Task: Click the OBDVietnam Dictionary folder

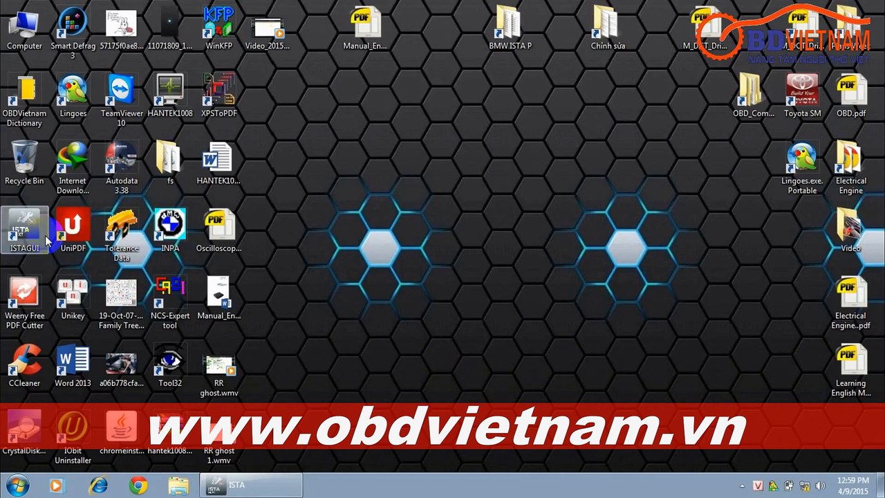Action: click(x=24, y=100)
